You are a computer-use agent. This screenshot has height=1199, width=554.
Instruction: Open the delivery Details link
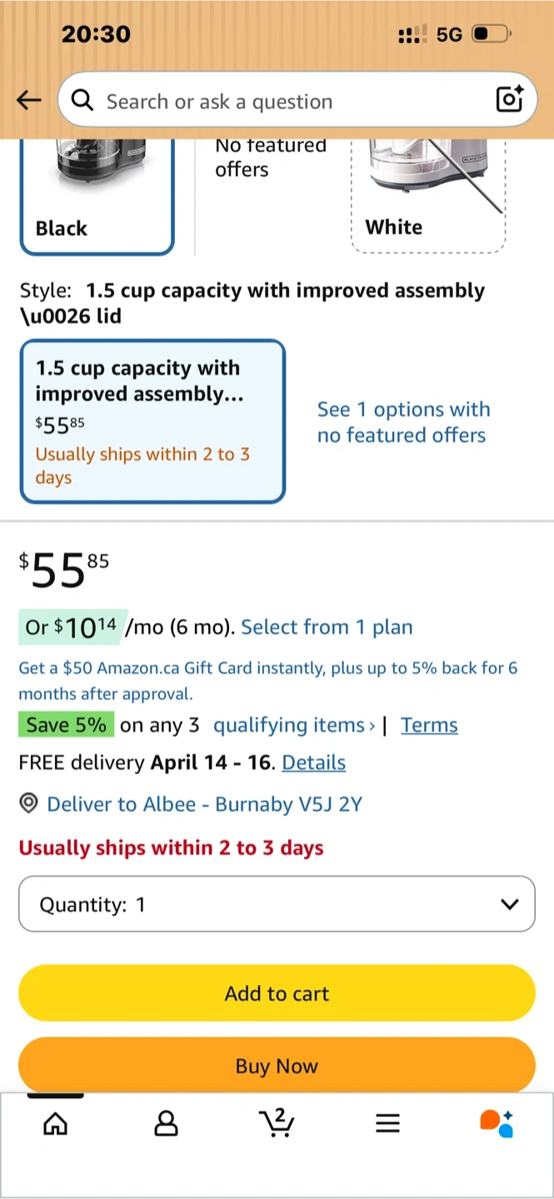(x=313, y=763)
